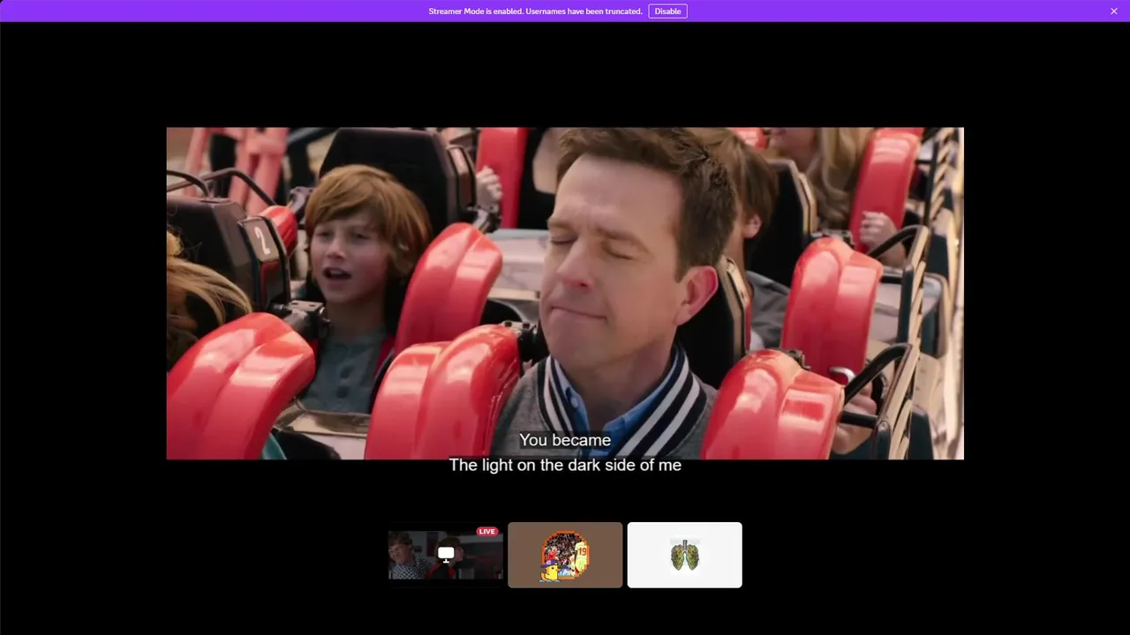Click the green lungs avatar
The width and height of the screenshot is (1130, 635).
(x=684, y=555)
